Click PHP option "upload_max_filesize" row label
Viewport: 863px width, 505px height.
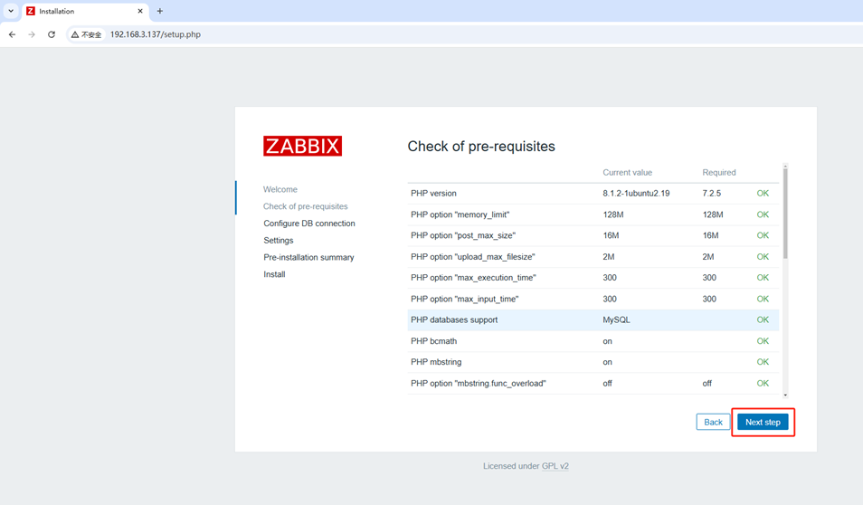coord(473,257)
